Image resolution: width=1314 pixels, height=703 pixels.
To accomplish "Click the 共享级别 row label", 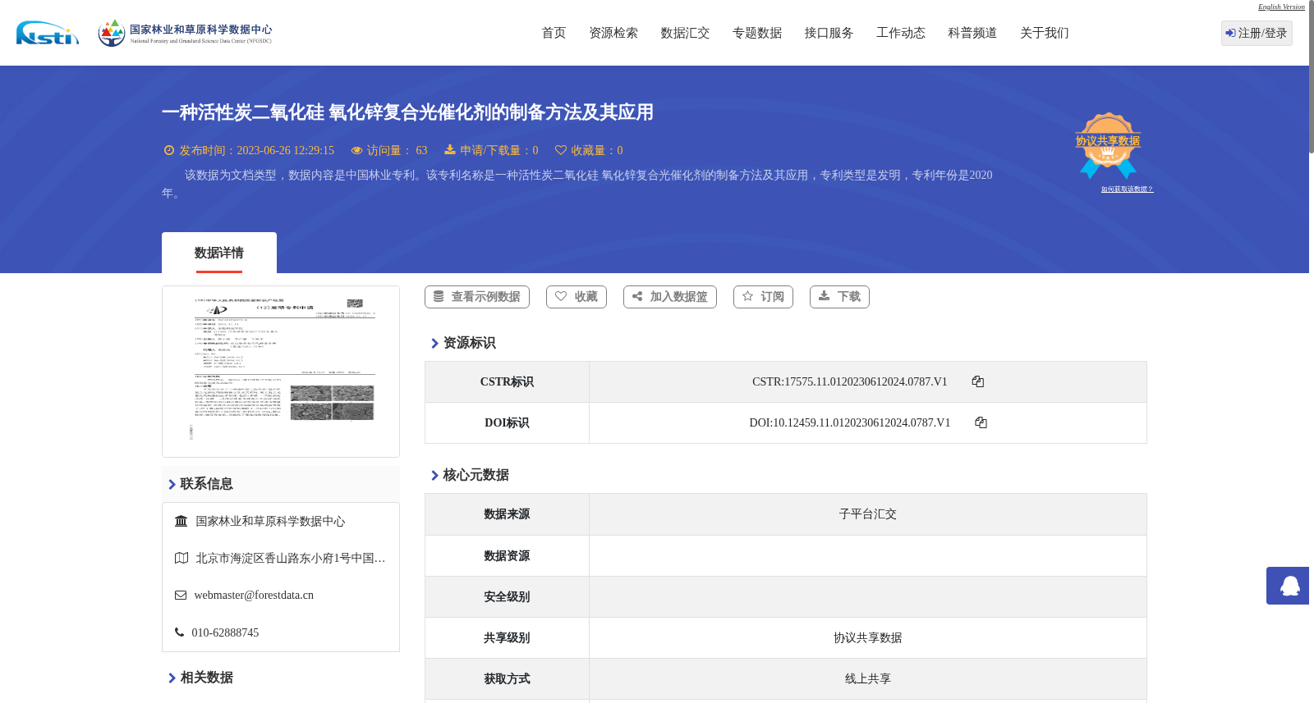I will click(507, 638).
